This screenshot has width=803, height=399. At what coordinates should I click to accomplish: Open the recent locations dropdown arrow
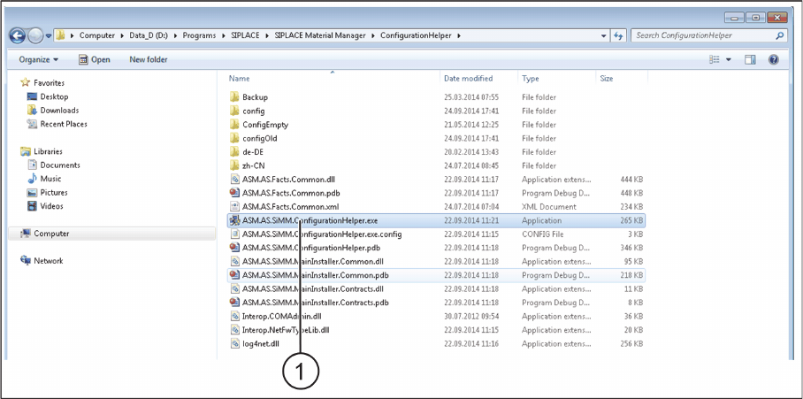tap(49, 36)
